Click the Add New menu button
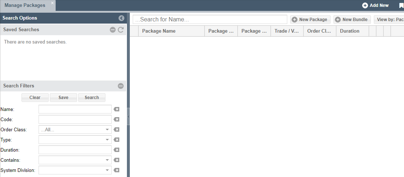Image resolution: width=404 pixels, height=177 pixels. (375, 5)
